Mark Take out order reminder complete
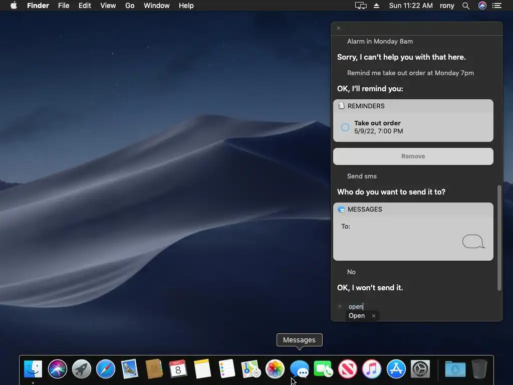The image size is (513, 385). click(345, 127)
